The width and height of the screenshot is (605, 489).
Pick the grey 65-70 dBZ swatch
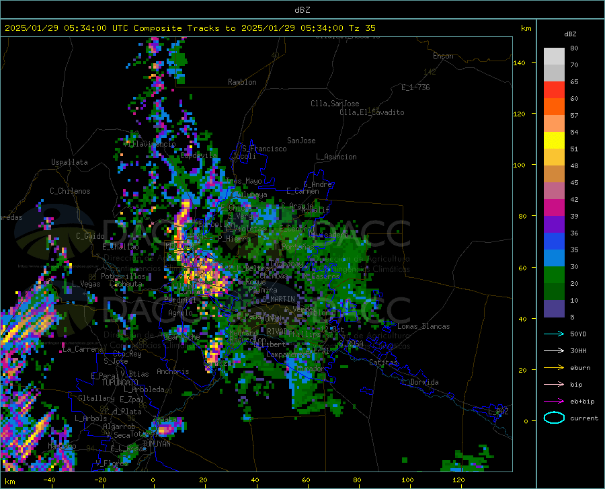click(x=554, y=73)
